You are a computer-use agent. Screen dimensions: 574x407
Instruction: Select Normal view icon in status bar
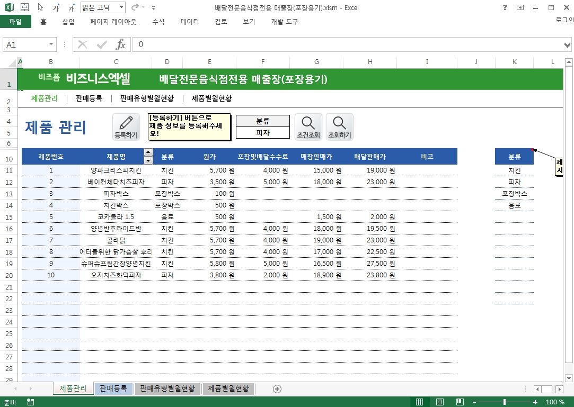[x=419, y=402]
